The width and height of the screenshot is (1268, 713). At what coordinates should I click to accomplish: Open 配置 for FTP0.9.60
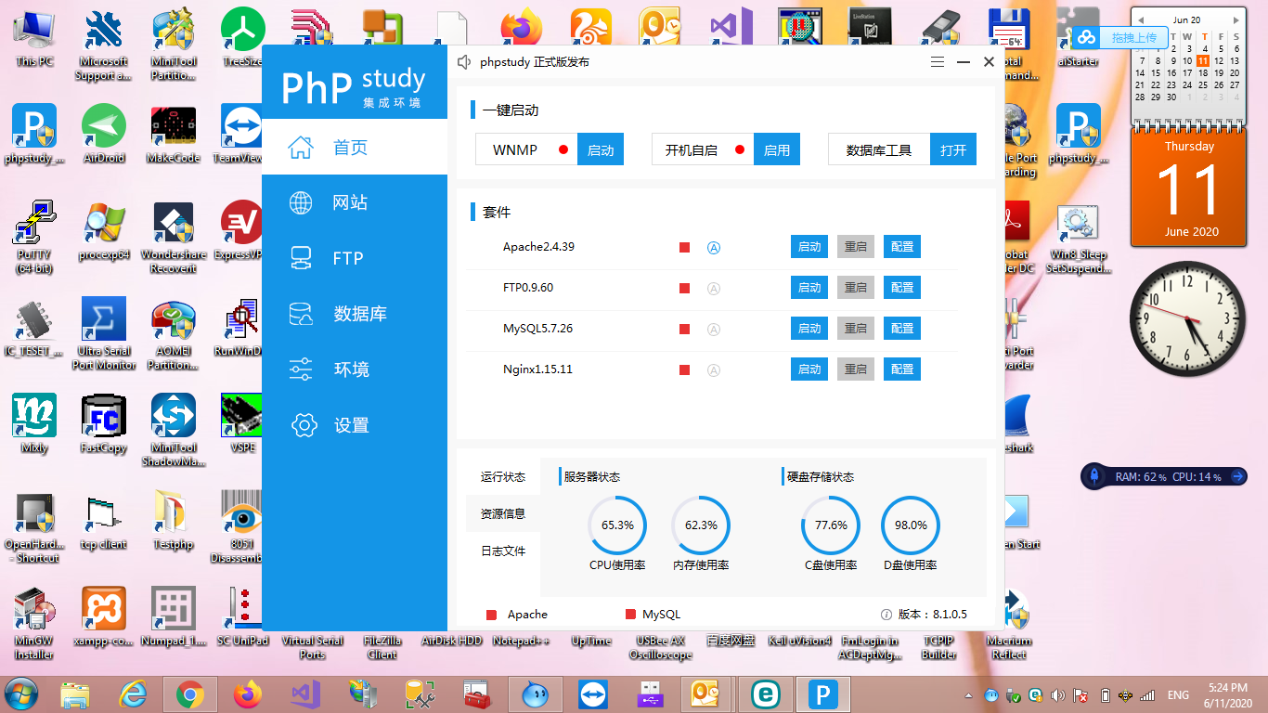pyautogui.click(x=902, y=288)
